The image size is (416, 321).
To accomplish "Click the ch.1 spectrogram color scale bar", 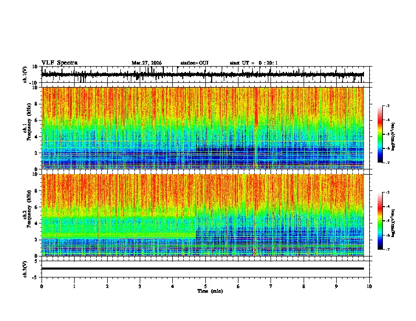I will [x=380, y=134].
